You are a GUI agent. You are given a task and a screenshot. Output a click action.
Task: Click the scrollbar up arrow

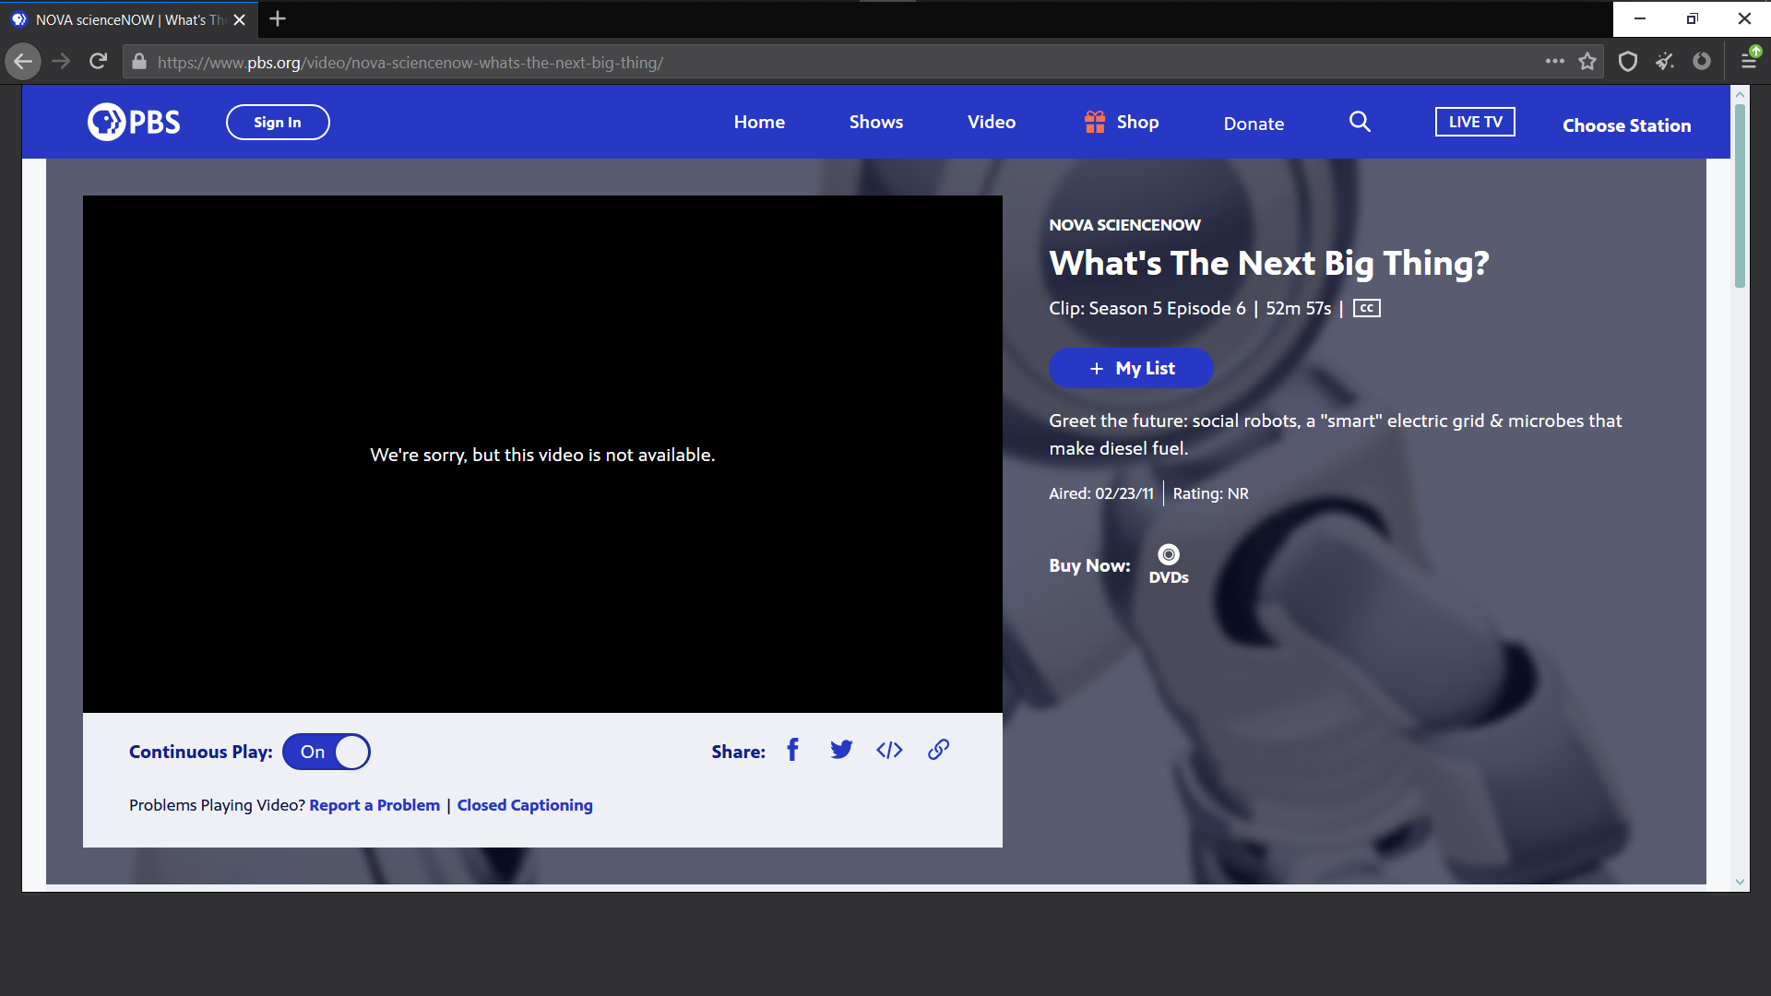[x=1740, y=94]
